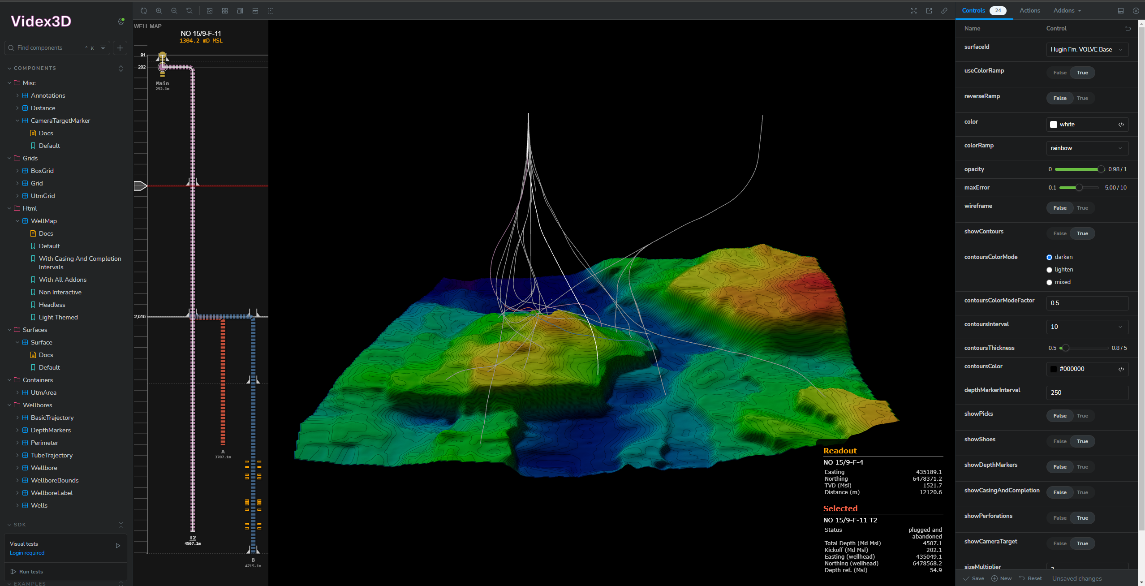Click the zoom out toolbar icon
1145x586 pixels.
[174, 11]
